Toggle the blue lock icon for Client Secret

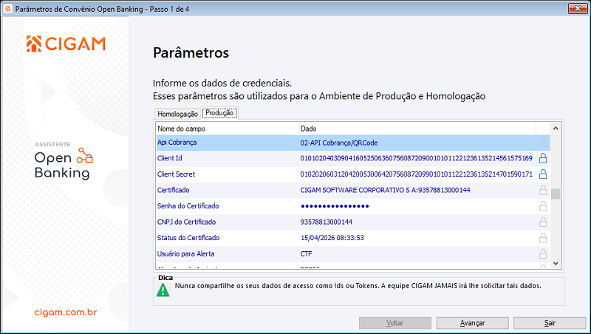[x=543, y=174]
